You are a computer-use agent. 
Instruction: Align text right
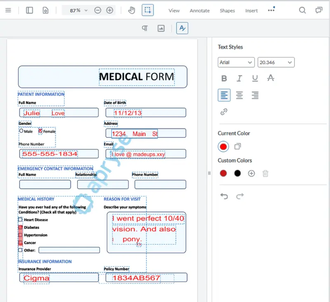click(255, 95)
